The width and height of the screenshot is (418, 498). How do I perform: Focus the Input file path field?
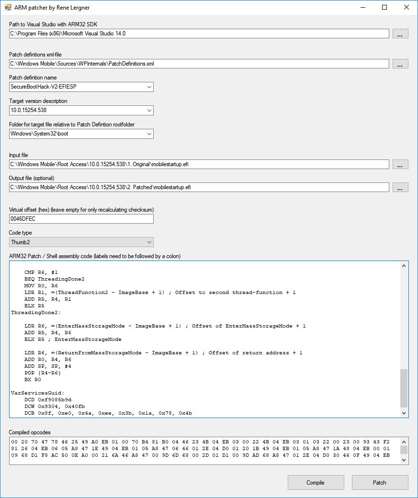click(199, 164)
